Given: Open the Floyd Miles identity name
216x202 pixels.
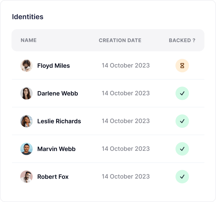Looking at the screenshot, I should tap(53, 66).
